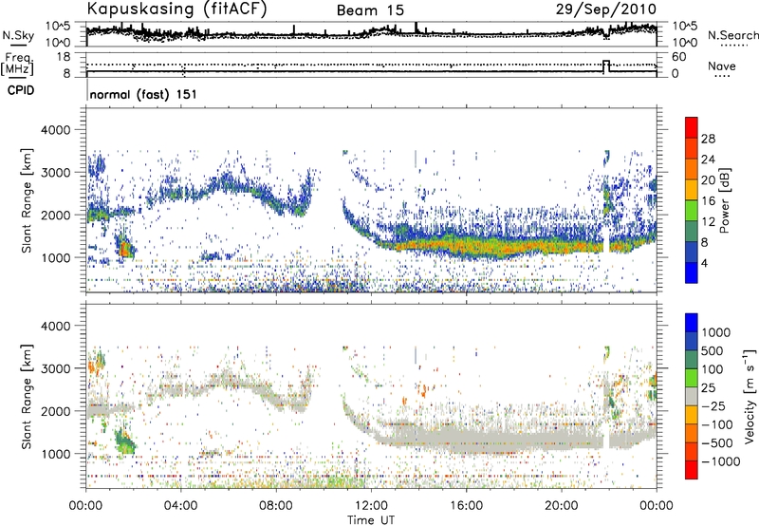Click the -500 label on Velocity color bar
Screen dimensions: 759x526
717,443
